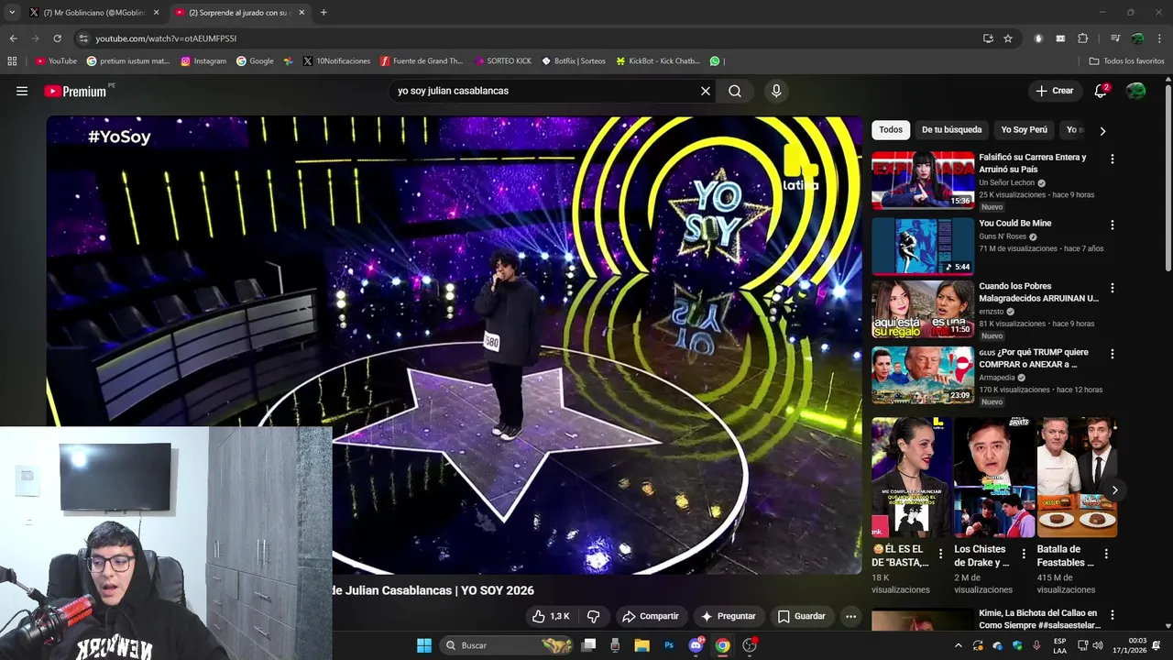Open Batalla de Feastables short
Viewport: 1173px width, 660px height.
(1077, 478)
